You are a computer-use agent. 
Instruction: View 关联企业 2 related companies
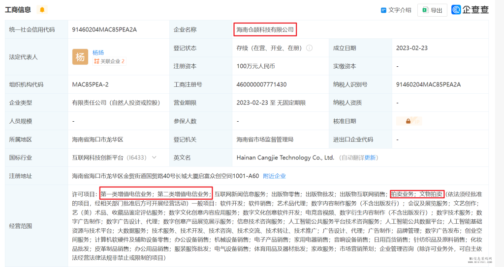pyautogui.click(x=109, y=61)
